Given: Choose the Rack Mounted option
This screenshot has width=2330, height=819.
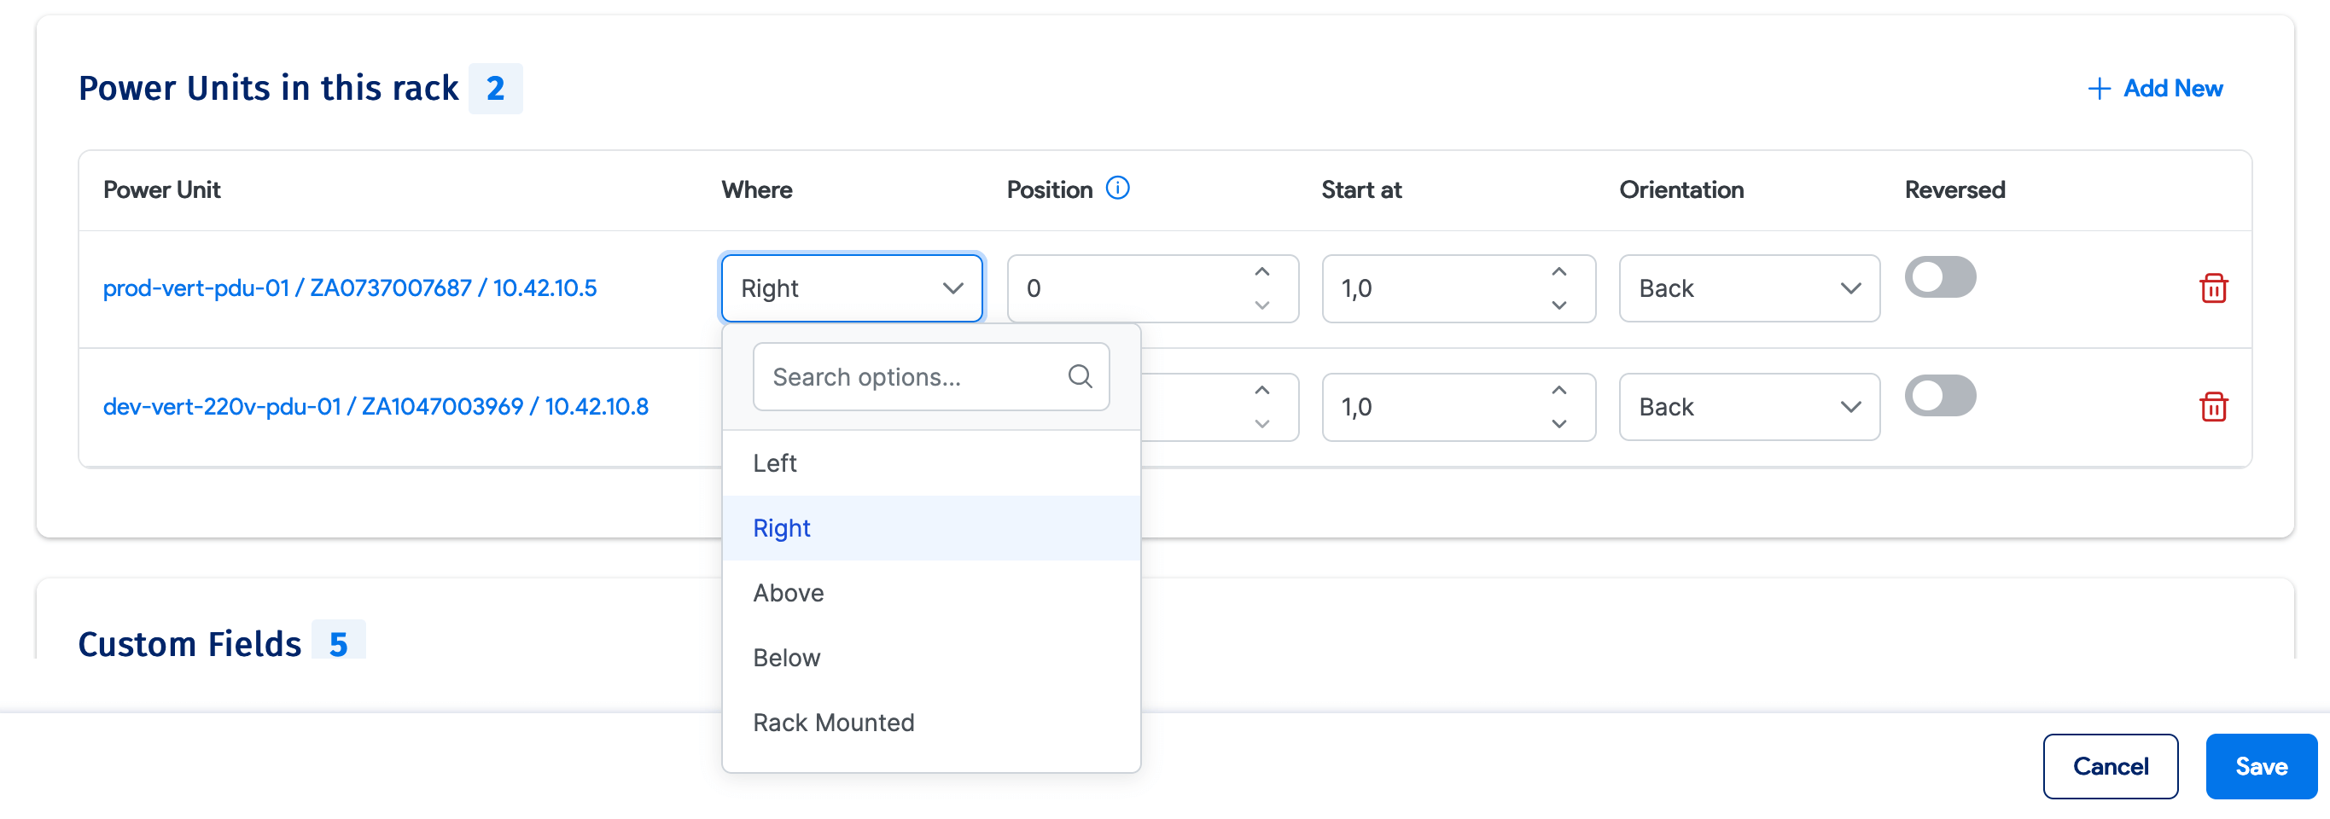Looking at the screenshot, I should [833, 723].
